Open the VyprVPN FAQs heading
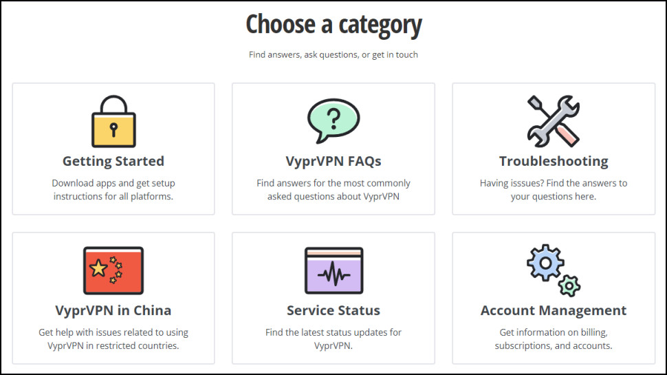The height and width of the screenshot is (375, 667). [333, 161]
